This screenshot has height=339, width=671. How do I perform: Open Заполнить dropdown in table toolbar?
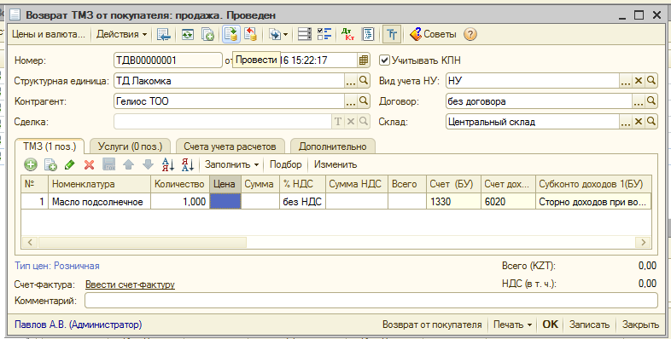(x=232, y=164)
